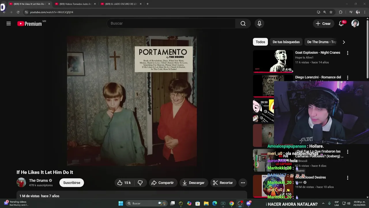Show hidden system tray icons
The width and height of the screenshot is (369, 208).
click(323, 203)
